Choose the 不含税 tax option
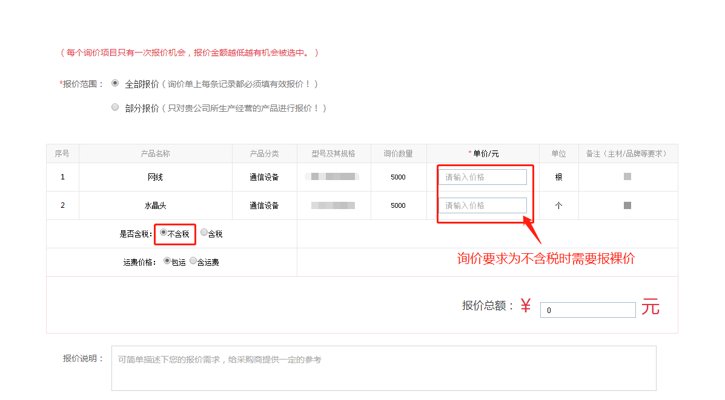This screenshot has height=400, width=725. point(164,233)
